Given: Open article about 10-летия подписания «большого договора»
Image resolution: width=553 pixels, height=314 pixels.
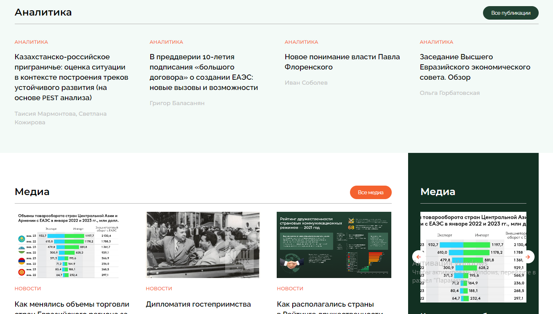Looking at the screenshot, I should 204,72.
